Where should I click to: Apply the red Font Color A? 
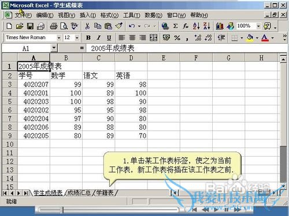point(265,37)
